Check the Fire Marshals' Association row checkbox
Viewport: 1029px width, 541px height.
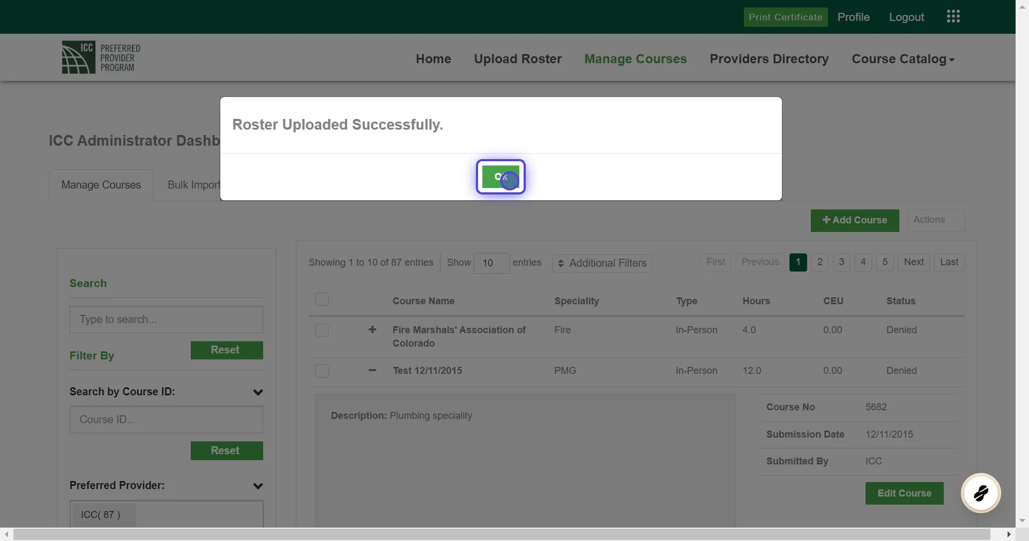pyautogui.click(x=322, y=330)
